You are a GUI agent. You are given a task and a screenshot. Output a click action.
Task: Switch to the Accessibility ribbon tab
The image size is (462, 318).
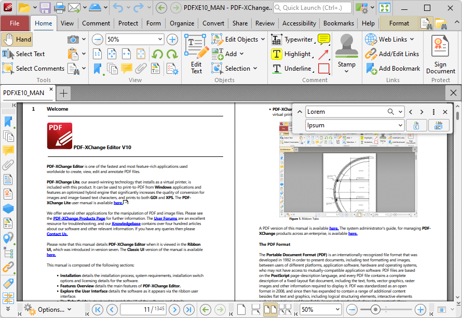tap(299, 23)
